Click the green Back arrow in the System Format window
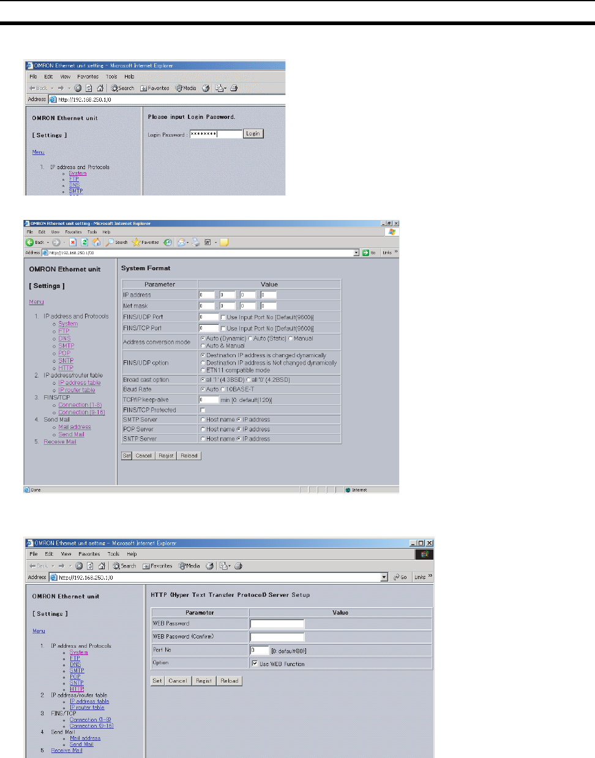 coord(29,243)
